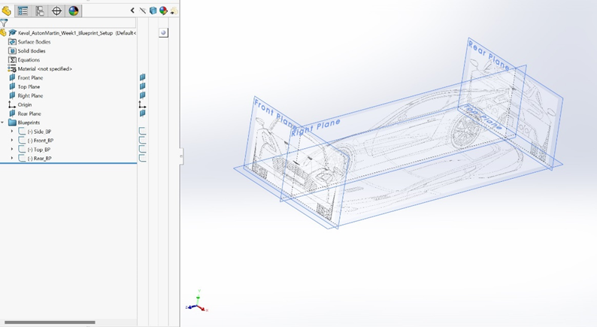Click the Rear_BP sketch icon
597x327 pixels.
coord(22,159)
